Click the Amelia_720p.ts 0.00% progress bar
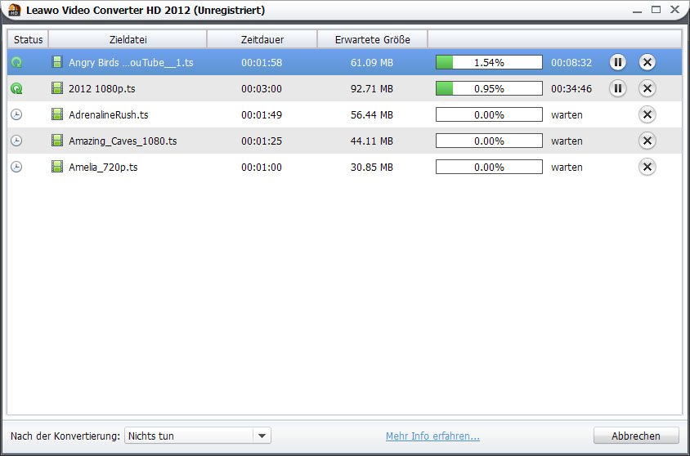 (489, 167)
